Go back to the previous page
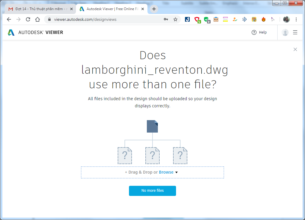 coord(9,19)
